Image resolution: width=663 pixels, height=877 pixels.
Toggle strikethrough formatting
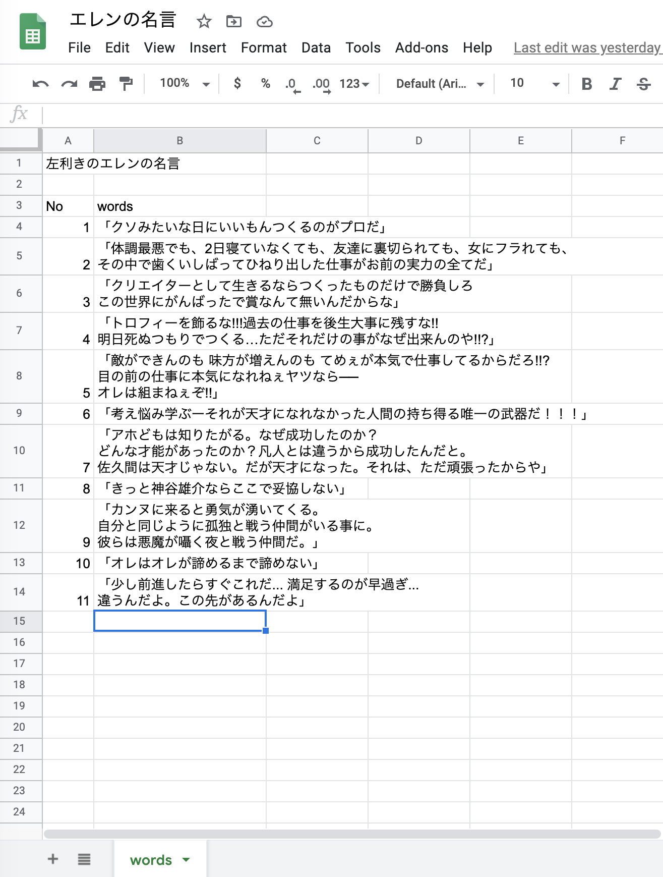(x=644, y=84)
